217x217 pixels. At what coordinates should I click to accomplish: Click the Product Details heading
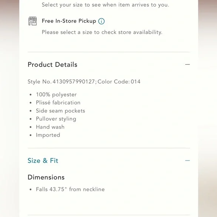pos(52,65)
